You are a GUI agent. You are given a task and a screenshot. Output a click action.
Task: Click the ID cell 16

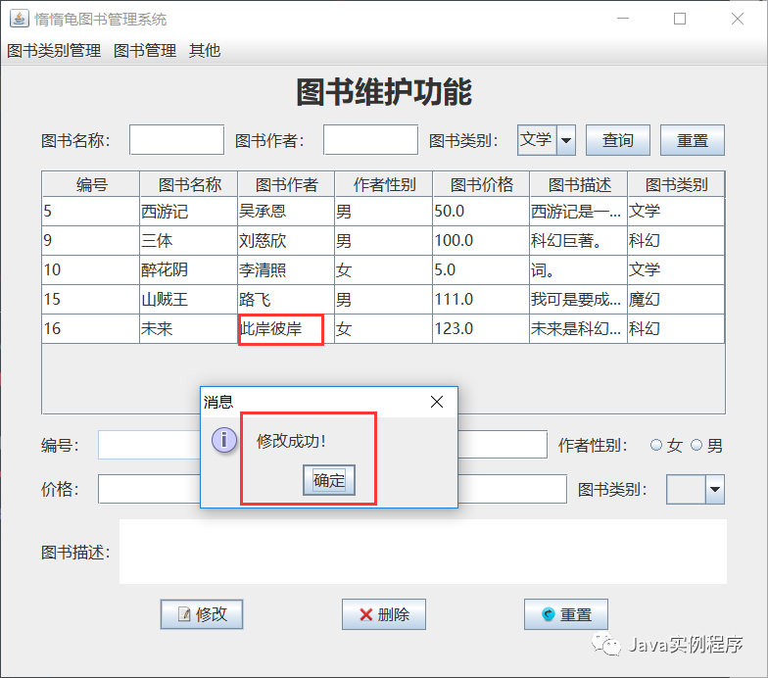click(x=91, y=329)
